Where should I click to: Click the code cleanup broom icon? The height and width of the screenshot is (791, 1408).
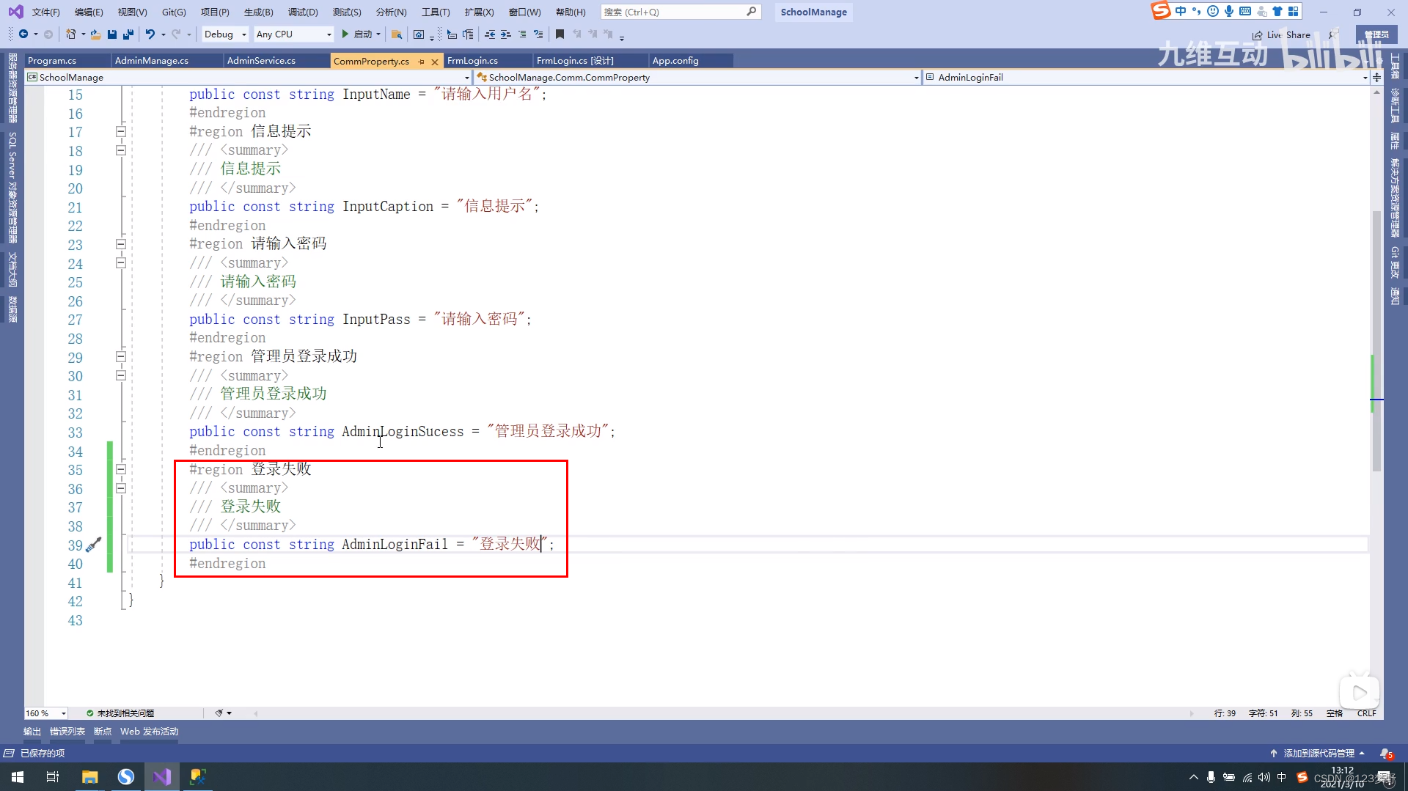[x=219, y=713]
